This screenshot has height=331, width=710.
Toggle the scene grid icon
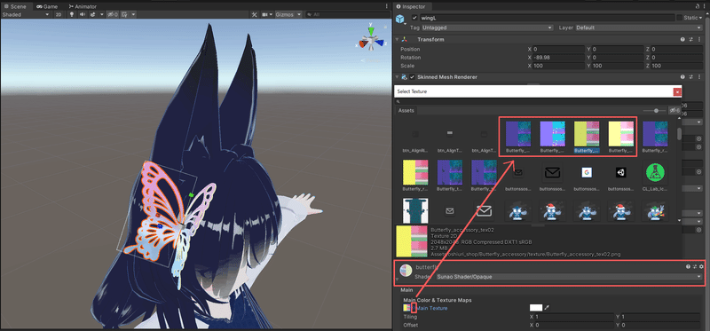[x=124, y=14]
